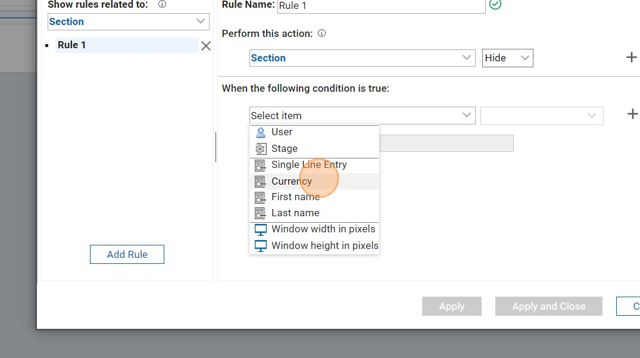Screen dimensions: 640x358
Task: Select 'First name' from the item list
Action: pyautogui.click(x=295, y=197)
